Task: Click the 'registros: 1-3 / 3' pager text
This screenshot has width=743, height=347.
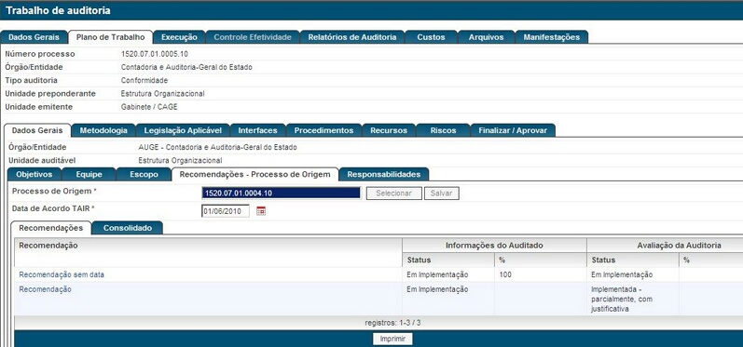Action: tap(392, 323)
